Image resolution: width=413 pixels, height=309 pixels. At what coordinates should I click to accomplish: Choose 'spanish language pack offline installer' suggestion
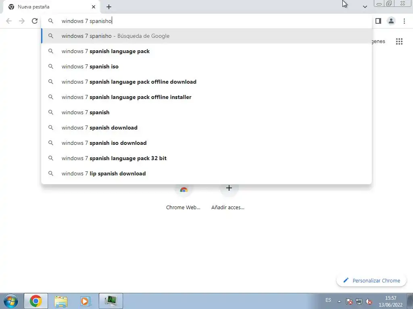tap(206, 97)
